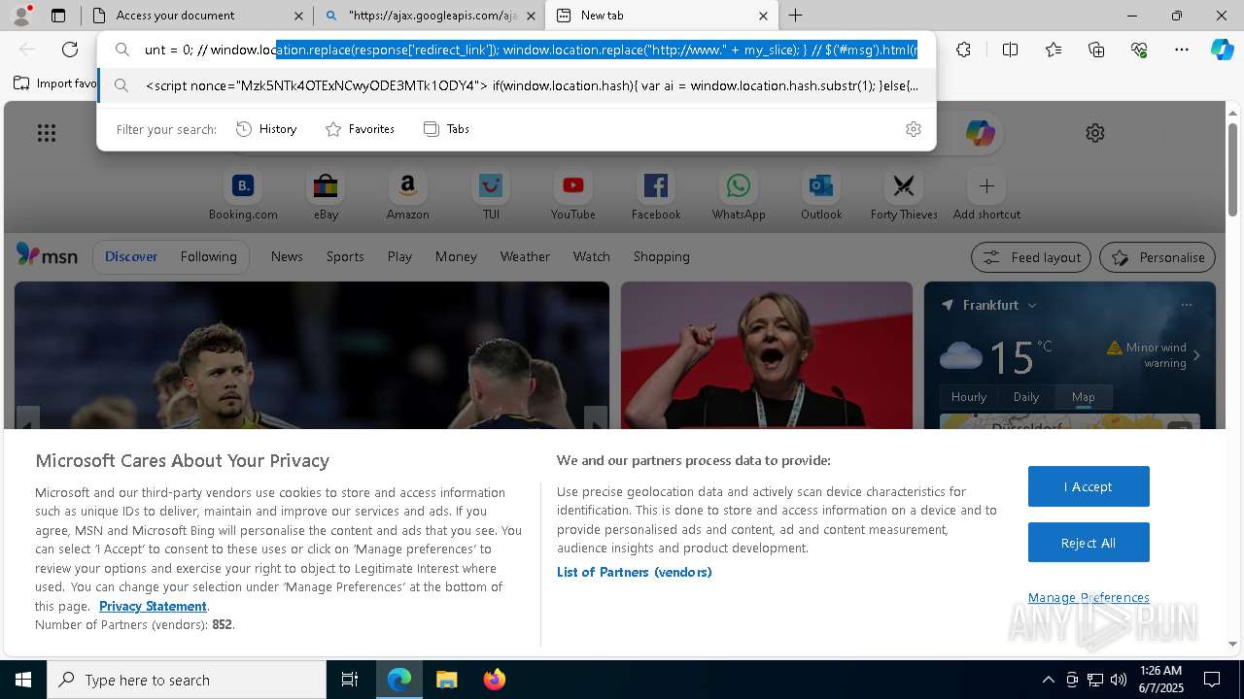Click the Reject All button
This screenshot has height=699, width=1244.
point(1088,543)
